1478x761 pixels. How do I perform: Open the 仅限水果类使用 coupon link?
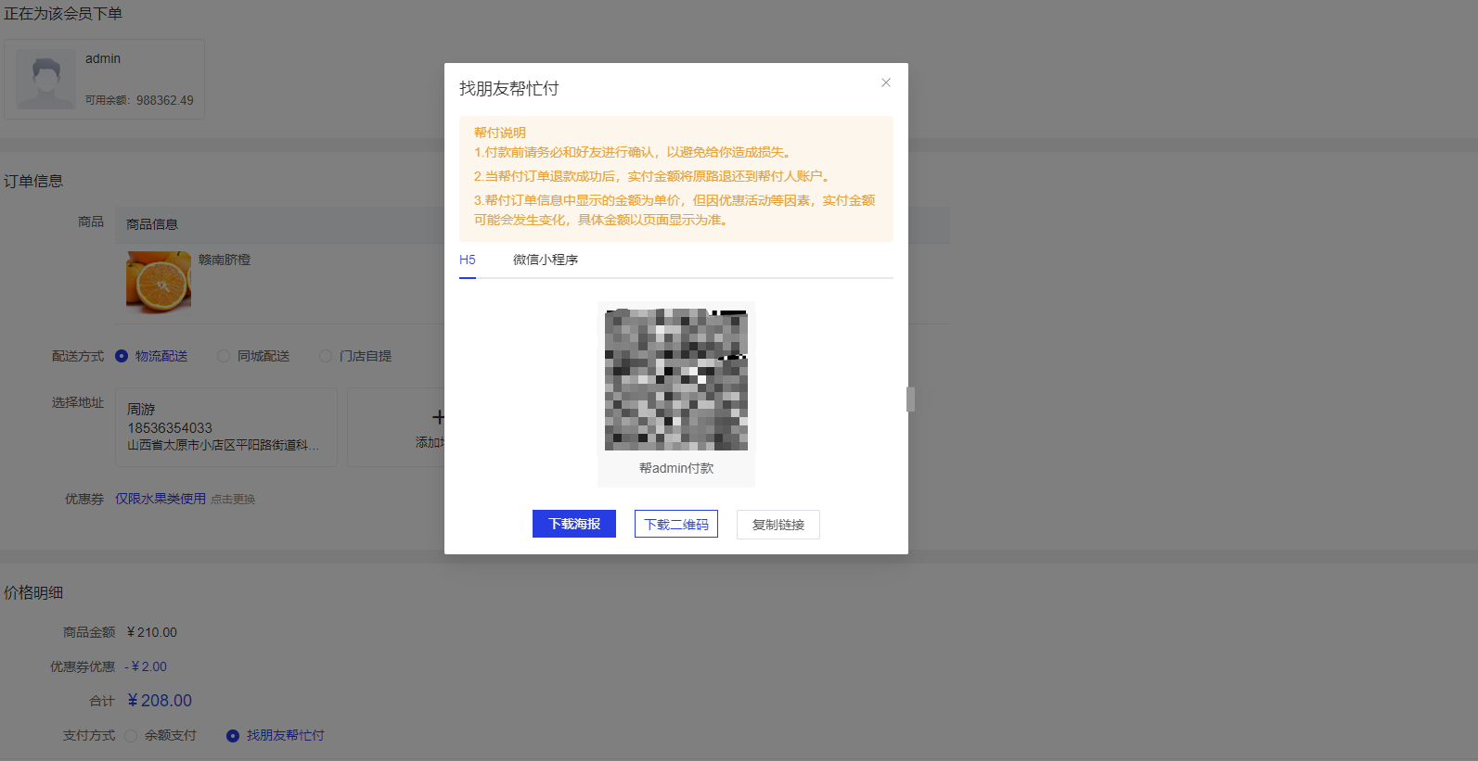click(x=161, y=499)
